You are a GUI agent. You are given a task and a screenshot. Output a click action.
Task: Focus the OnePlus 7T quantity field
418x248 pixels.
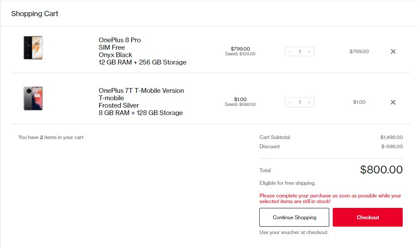pos(300,102)
